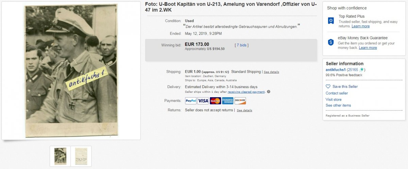Click Contact seller link

click(x=337, y=93)
